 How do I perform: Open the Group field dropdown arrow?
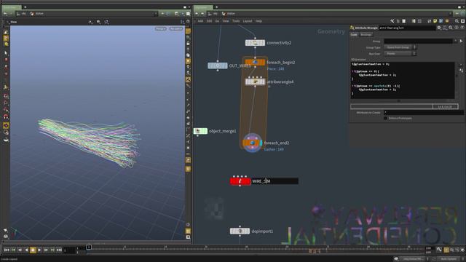coord(456,41)
